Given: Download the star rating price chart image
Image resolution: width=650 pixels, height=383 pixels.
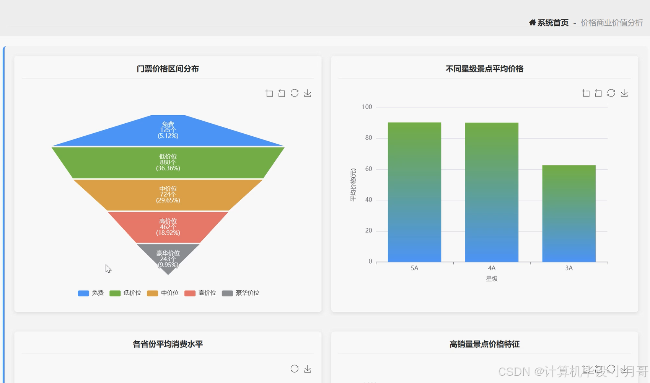Looking at the screenshot, I should pyautogui.click(x=624, y=93).
